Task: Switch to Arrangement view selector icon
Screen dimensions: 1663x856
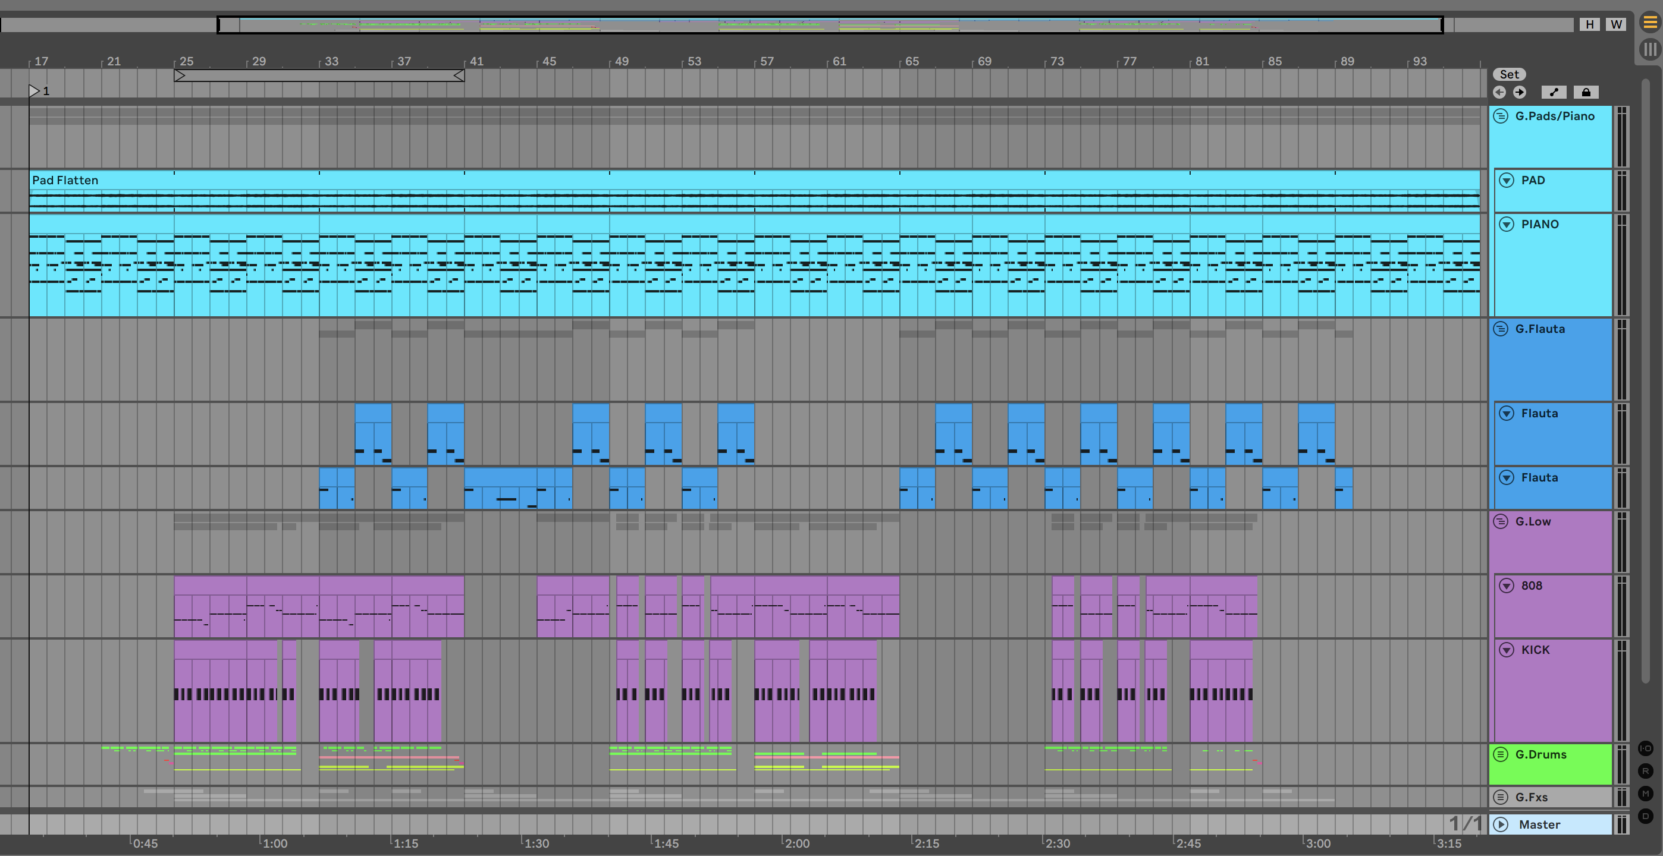Action: coord(1649,23)
